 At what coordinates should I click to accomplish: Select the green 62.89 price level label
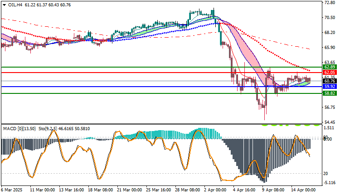pyautogui.click(x=330, y=67)
